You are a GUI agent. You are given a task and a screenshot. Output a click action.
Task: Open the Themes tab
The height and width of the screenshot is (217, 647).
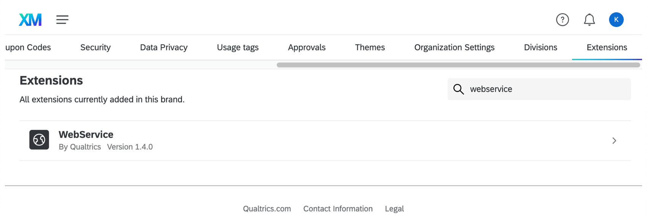[x=370, y=48]
